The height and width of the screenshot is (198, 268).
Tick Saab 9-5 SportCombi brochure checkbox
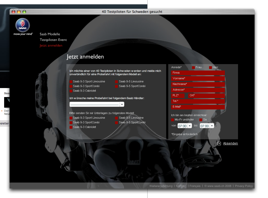pos(117,123)
